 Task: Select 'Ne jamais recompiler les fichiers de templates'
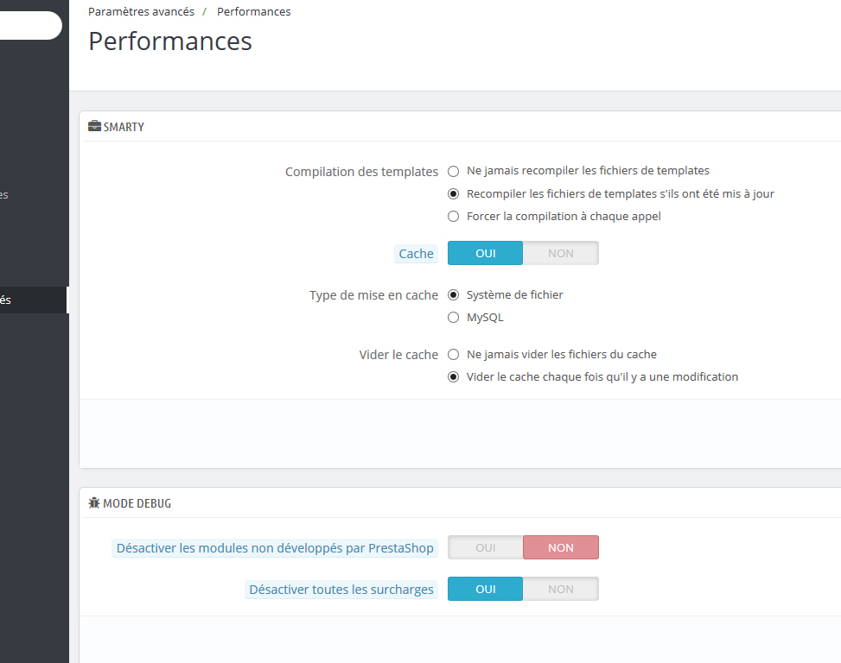click(454, 171)
